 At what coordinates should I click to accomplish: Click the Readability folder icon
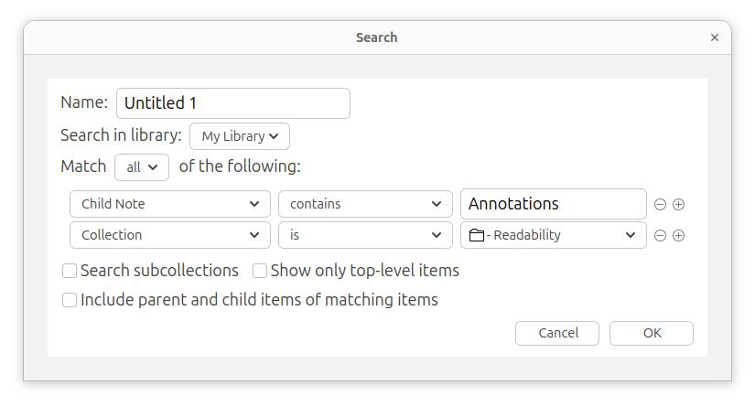476,235
